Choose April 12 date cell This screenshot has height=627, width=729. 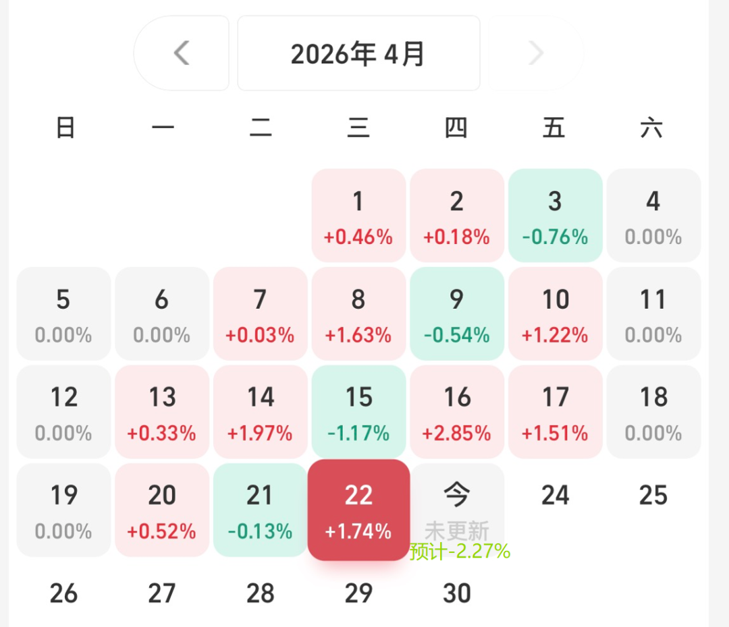[x=63, y=412]
